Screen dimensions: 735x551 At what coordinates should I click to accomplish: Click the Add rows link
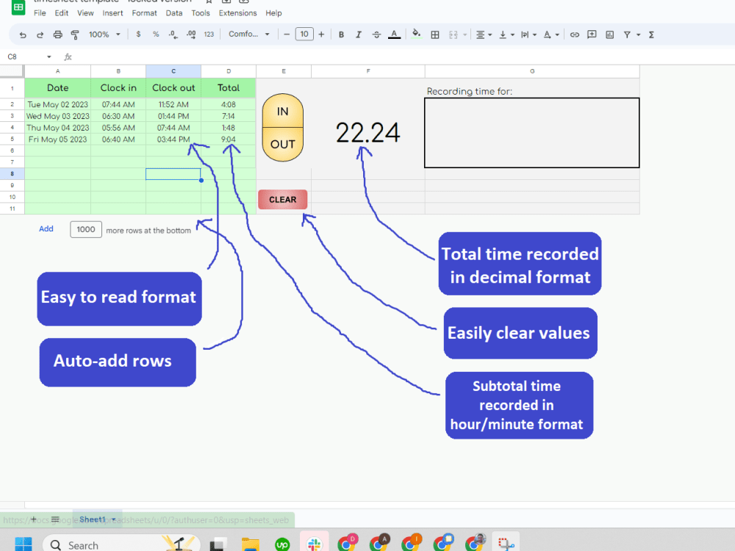click(x=46, y=228)
